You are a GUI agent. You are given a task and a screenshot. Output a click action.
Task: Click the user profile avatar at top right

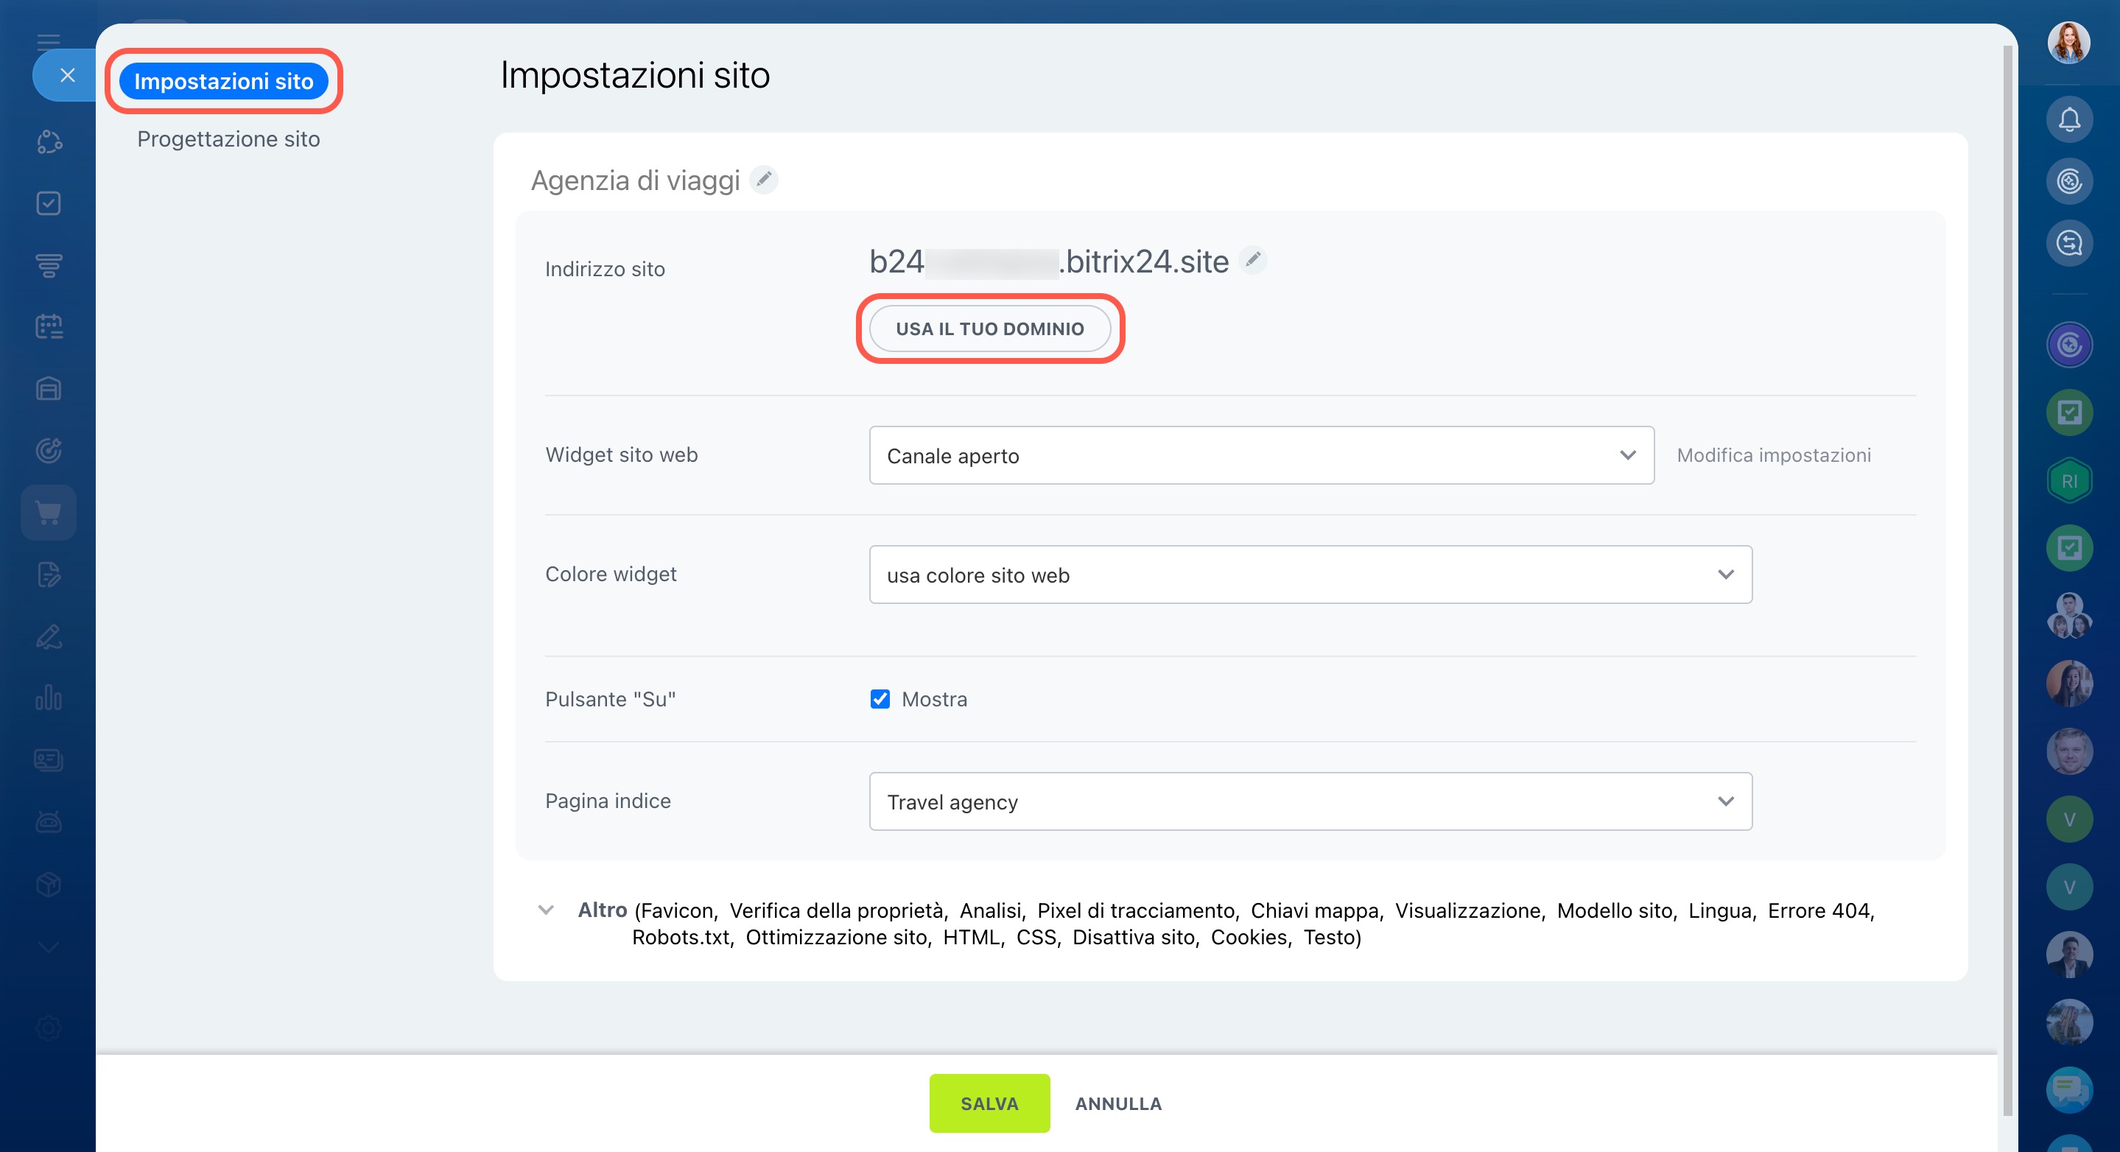point(2069,41)
